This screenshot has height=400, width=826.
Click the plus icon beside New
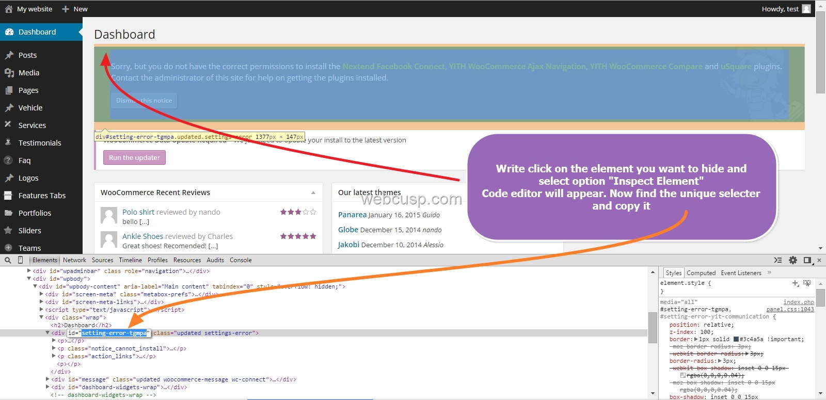(66, 9)
